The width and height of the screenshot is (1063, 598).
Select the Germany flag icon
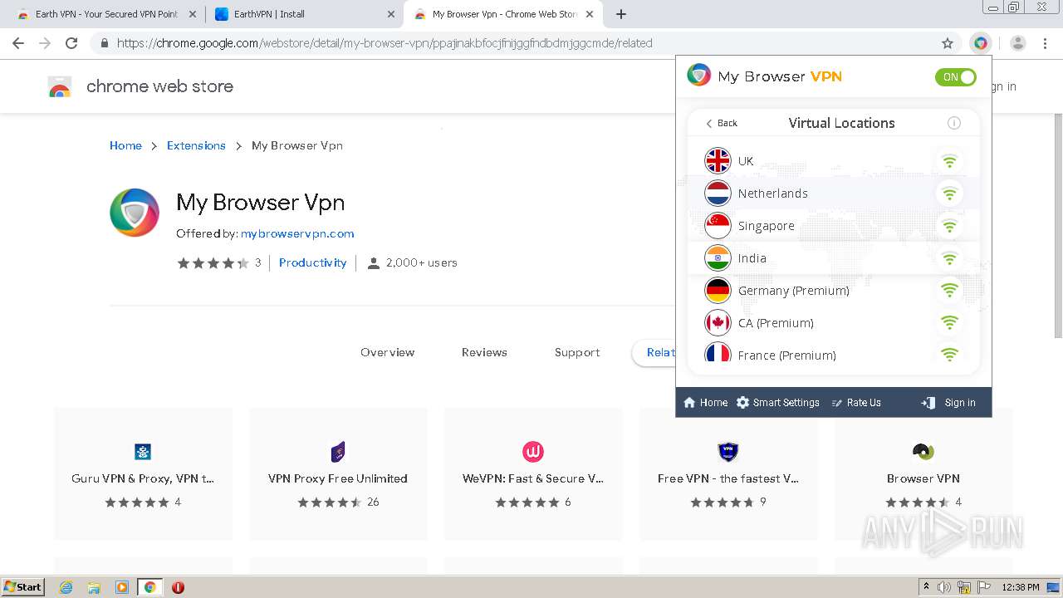(718, 291)
